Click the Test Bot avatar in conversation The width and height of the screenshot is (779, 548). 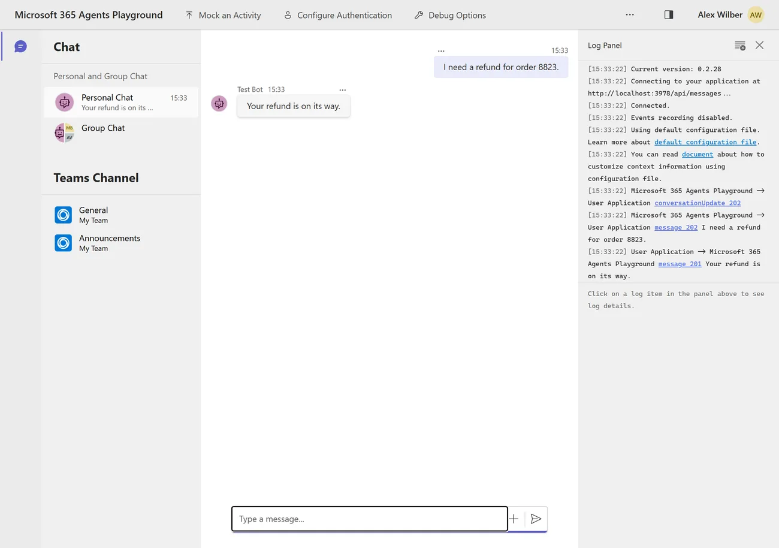coord(219,104)
